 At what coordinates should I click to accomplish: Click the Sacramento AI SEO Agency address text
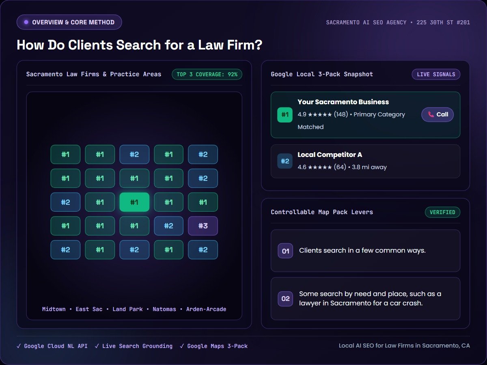tap(398, 22)
